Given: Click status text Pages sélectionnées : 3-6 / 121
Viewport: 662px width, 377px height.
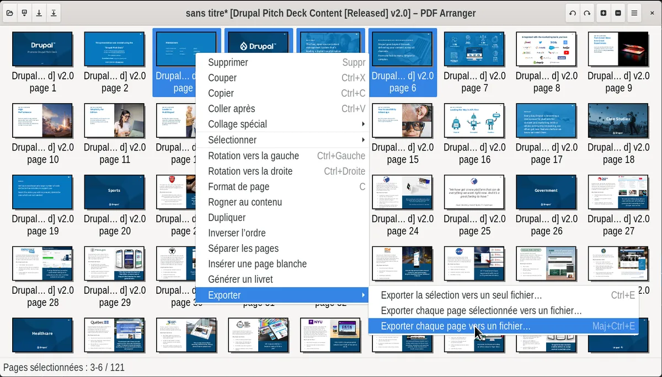Looking at the screenshot, I should coord(64,367).
